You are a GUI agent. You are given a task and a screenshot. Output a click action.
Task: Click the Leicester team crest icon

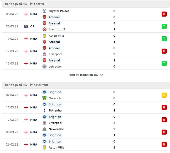(x=44, y=67)
